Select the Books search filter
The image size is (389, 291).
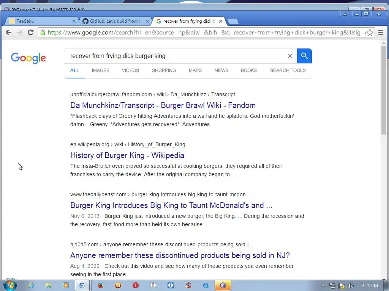248,70
